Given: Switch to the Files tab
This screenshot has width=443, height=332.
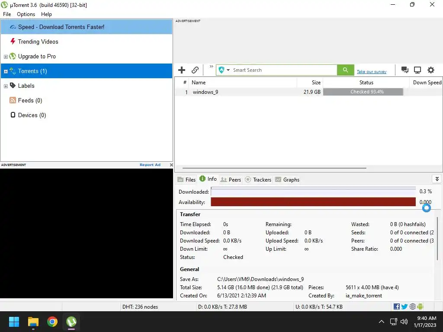Looking at the screenshot, I should tap(186, 179).
